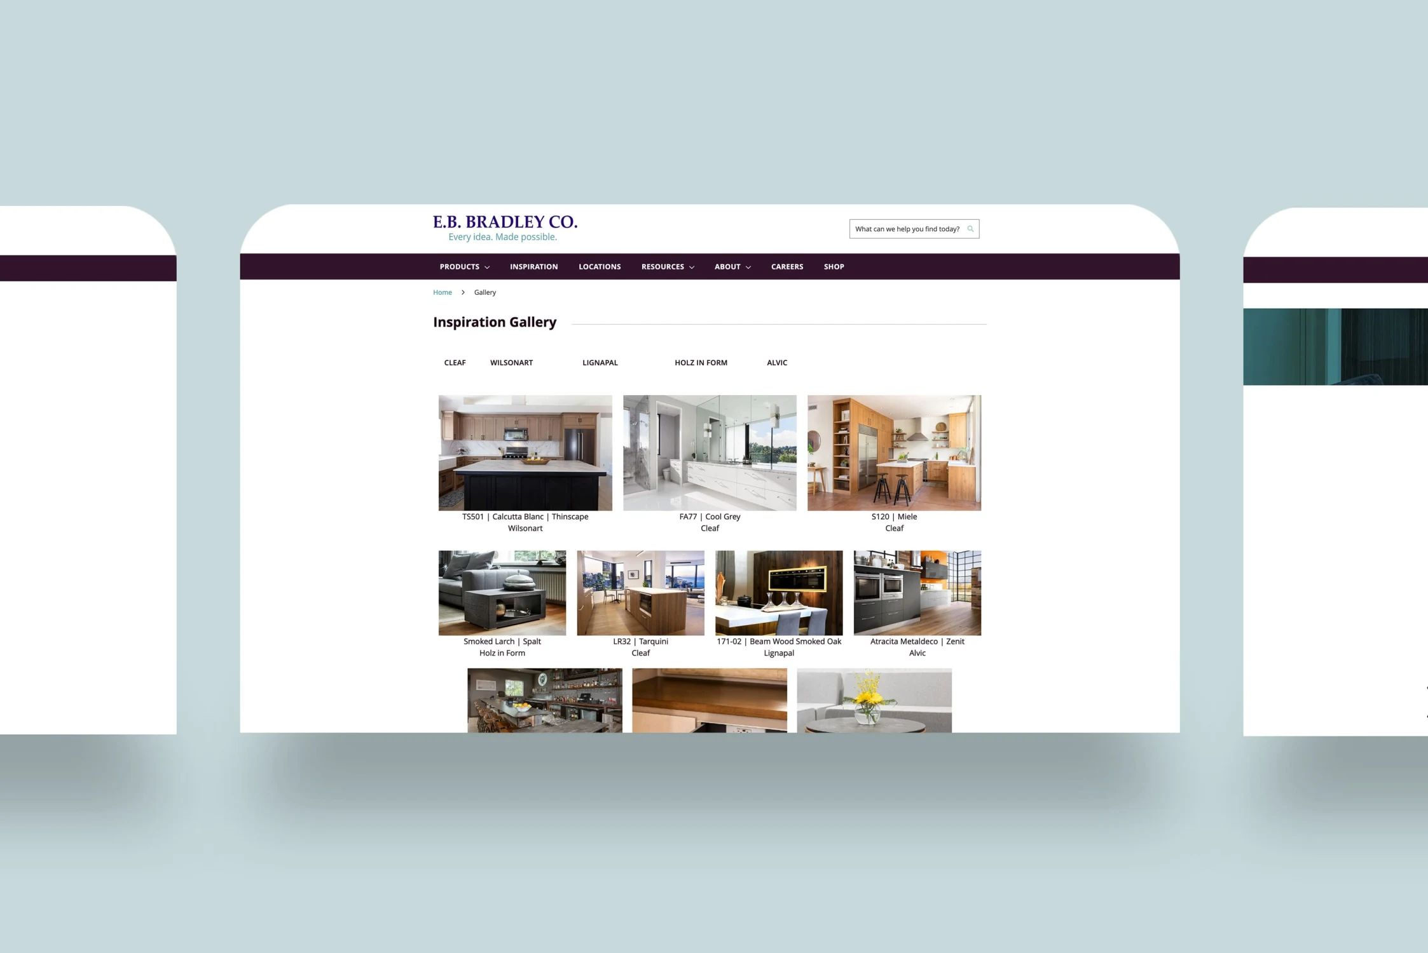The image size is (1428, 953).
Task: Open the PRODUCTS dropdown menu
Action: click(x=464, y=266)
